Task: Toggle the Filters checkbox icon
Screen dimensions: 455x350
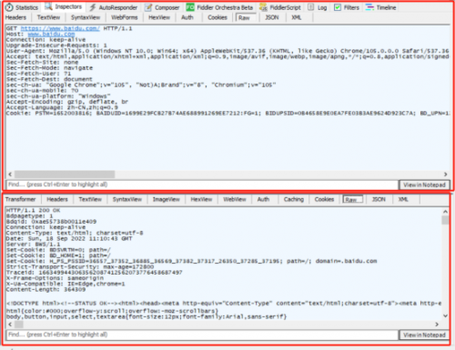Action: (338, 7)
